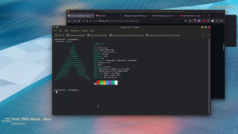Click the red circle extension icon in Firefox

click(204, 21)
